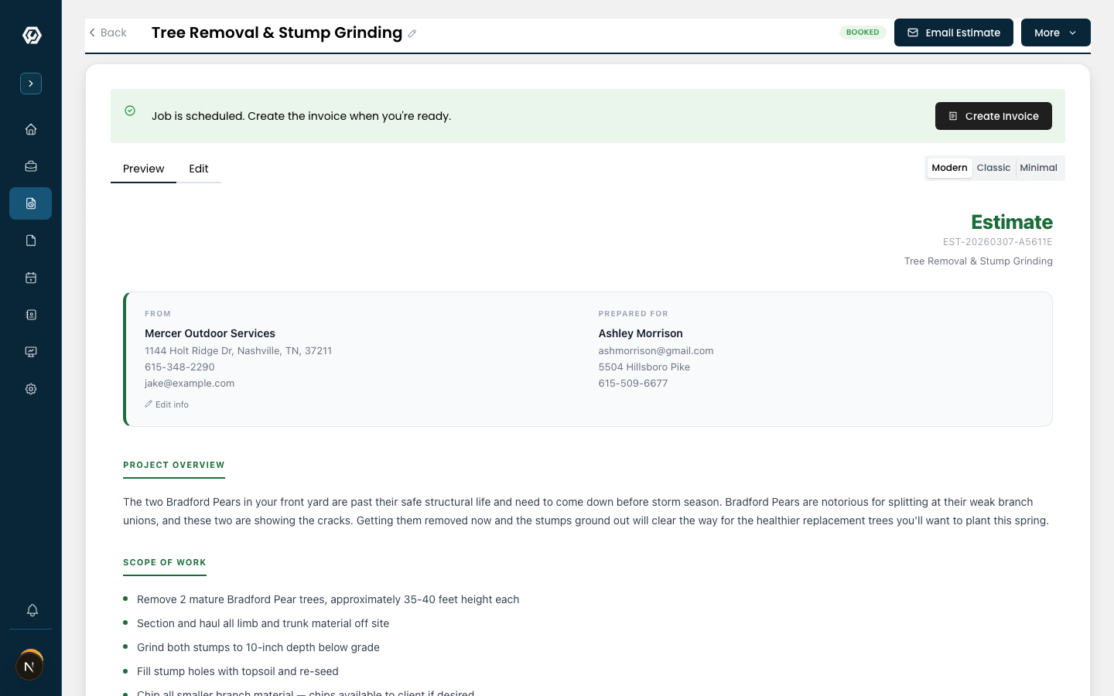This screenshot has height=696, width=1114.
Task: Open the calendar icon in sidebar
Action: point(31,278)
